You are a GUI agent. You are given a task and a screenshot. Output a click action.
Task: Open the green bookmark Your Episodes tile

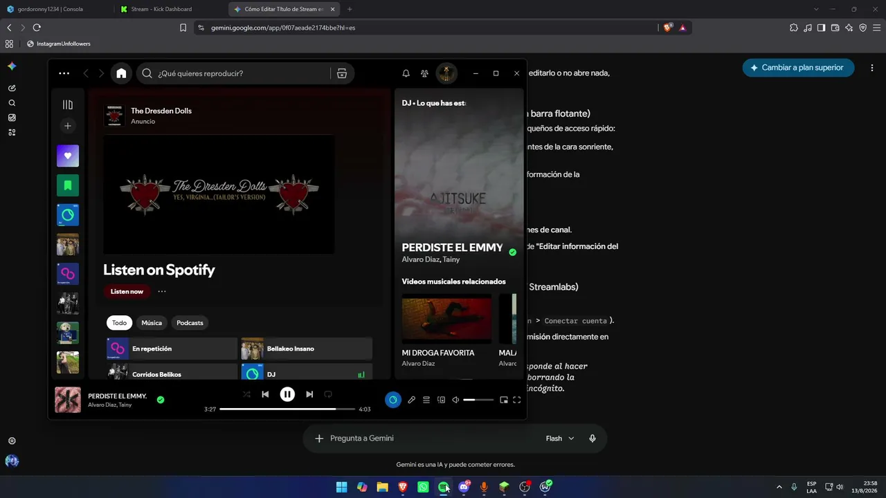click(x=68, y=185)
